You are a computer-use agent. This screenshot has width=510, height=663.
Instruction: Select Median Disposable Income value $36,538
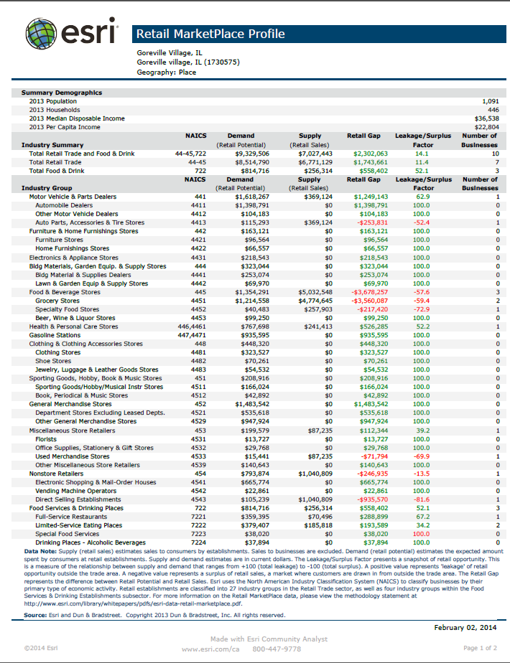[x=487, y=119]
